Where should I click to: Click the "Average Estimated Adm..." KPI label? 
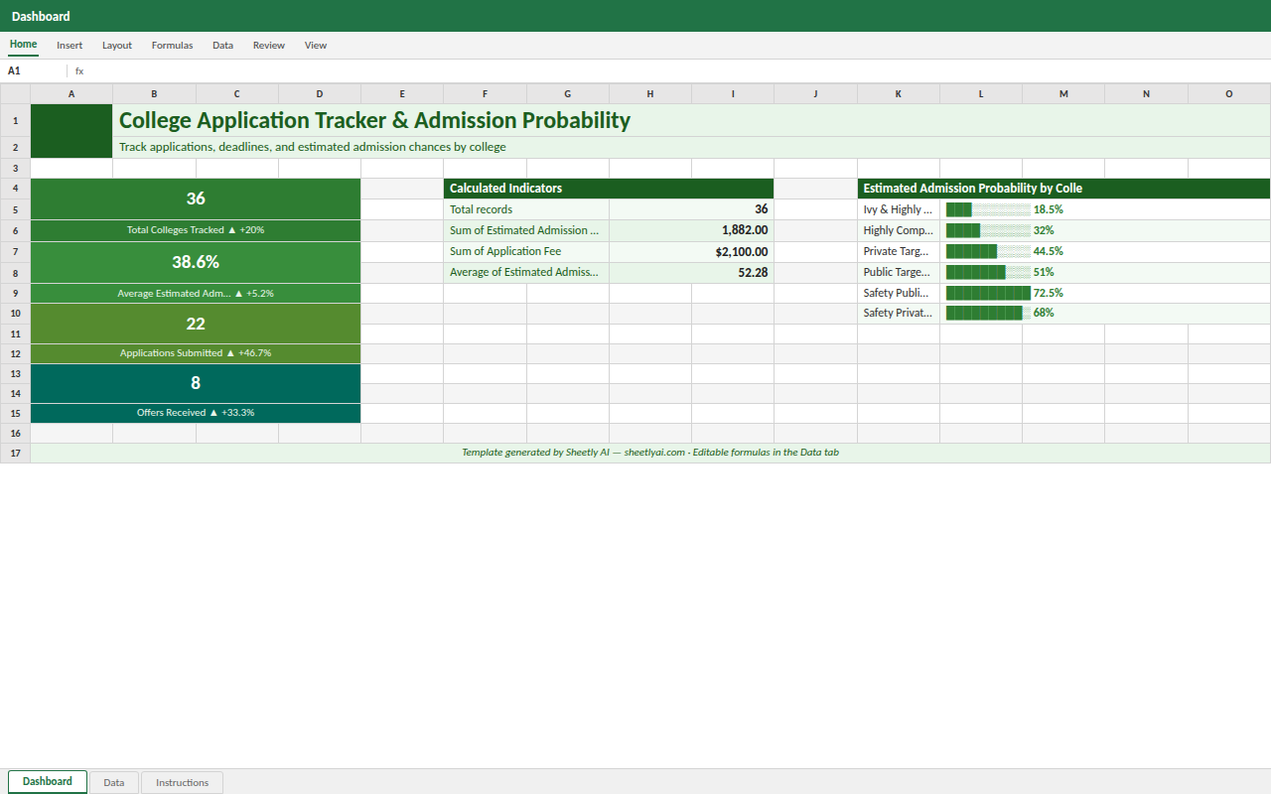(196, 294)
